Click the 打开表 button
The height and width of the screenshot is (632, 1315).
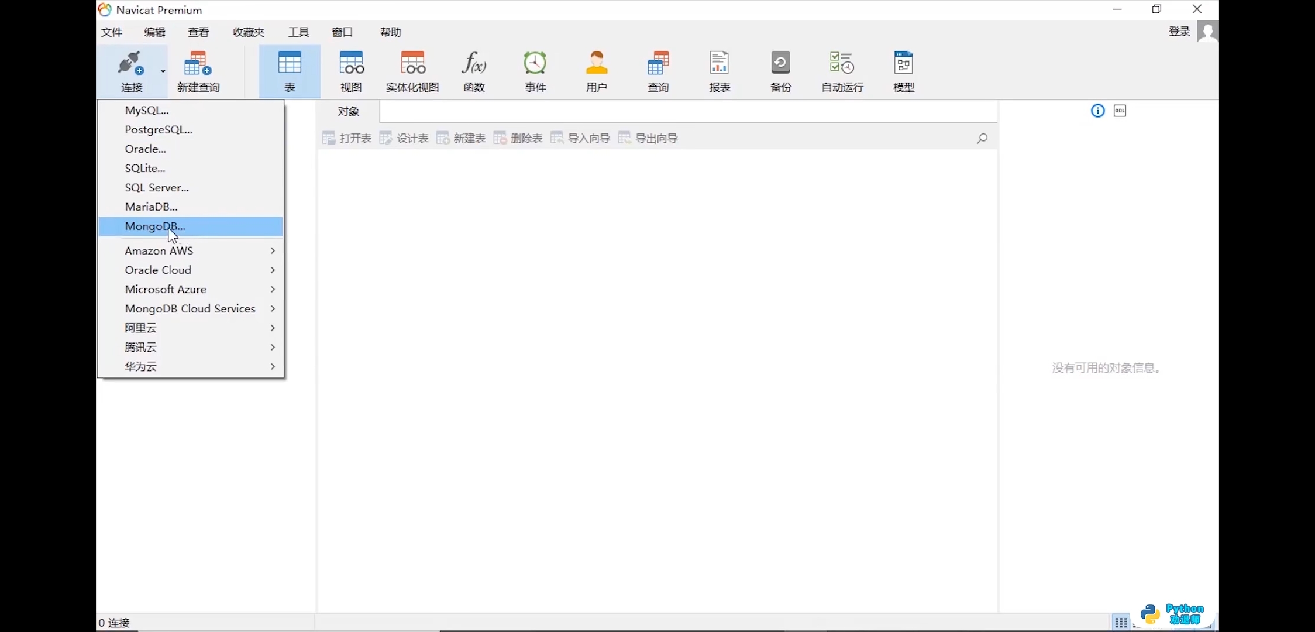click(347, 138)
